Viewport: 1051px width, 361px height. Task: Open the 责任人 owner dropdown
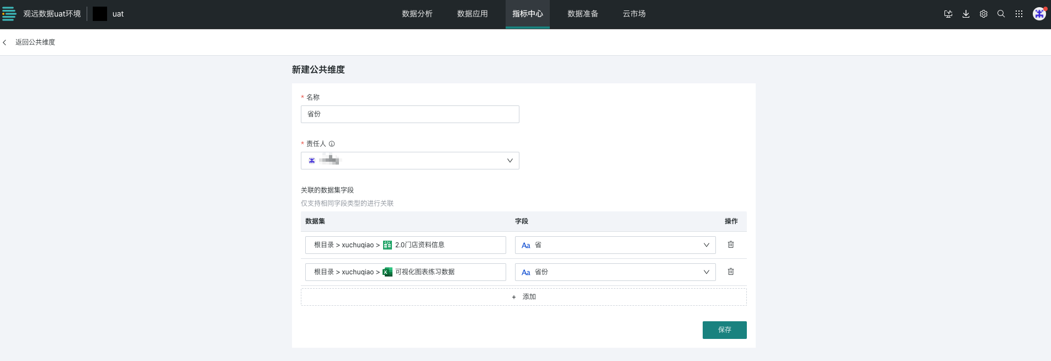click(x=410, y=161)
